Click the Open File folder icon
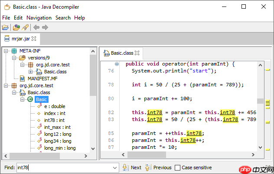The width and height of the screenshot is (274, 174). click(x=6, y=27)
